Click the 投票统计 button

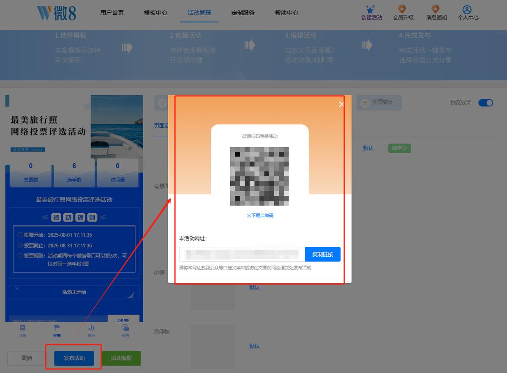[379, 102]
